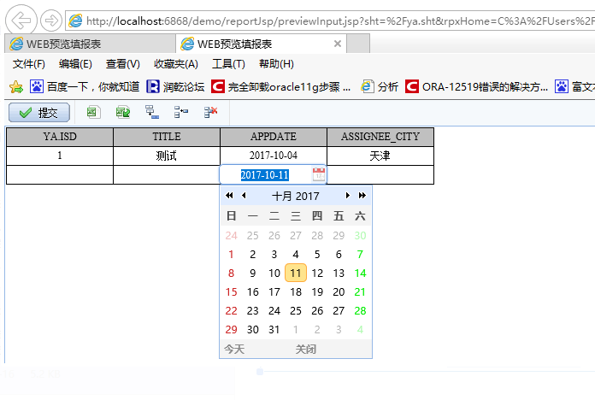Select October 14 in calendar
595x400 pixels.
(x=360, y=273)
